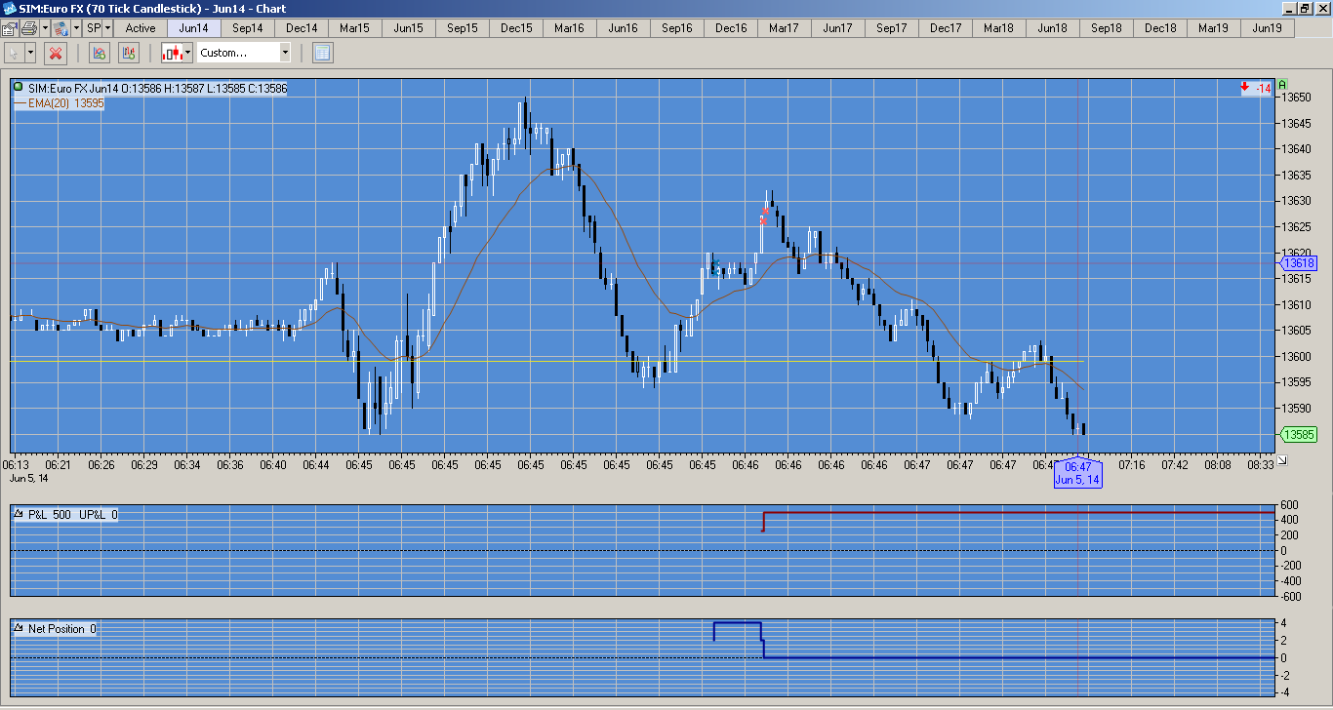Screen dimensions: 1333x710
Task: Open the Jun16 contract tab
Action: pyautogui.click(x=624, y=28)
